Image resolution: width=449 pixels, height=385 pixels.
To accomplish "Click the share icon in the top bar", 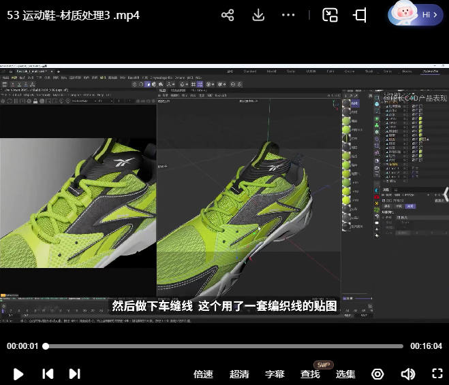I will tap(228, 15).
